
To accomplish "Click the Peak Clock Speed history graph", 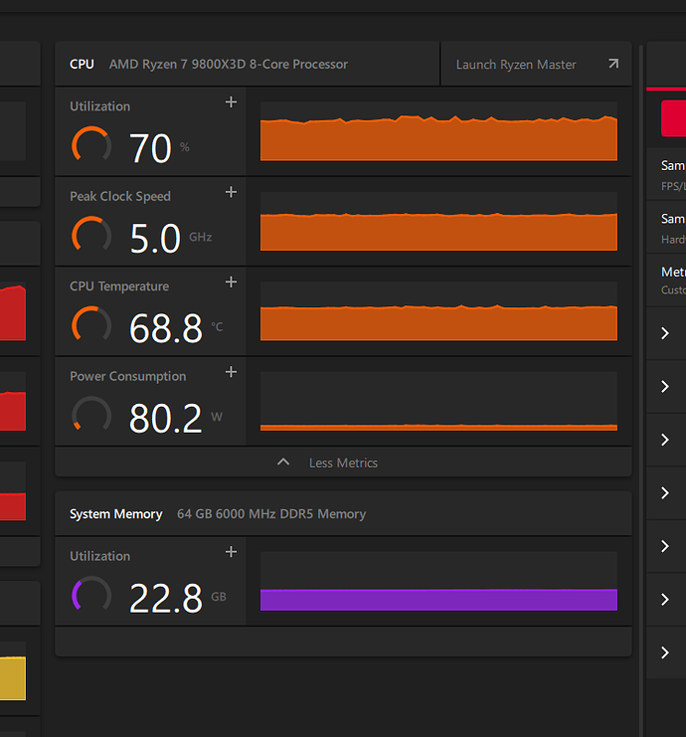I will [x=438, y=221].
